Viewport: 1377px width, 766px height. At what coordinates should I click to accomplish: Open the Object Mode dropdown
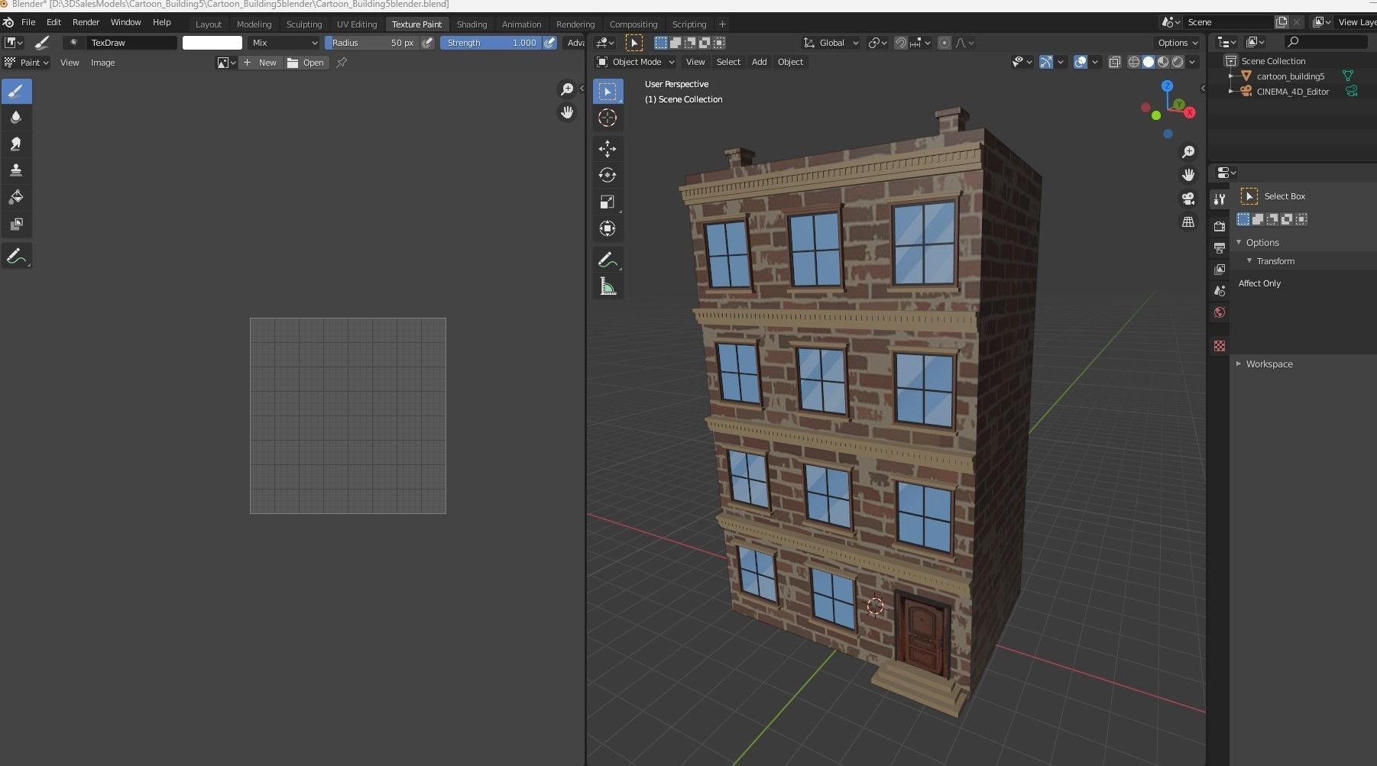click(x=636, y=62)
